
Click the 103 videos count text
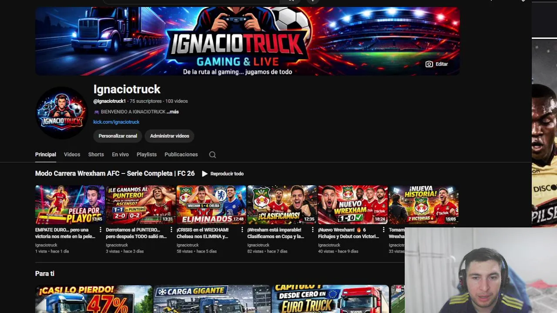(177, 101)
